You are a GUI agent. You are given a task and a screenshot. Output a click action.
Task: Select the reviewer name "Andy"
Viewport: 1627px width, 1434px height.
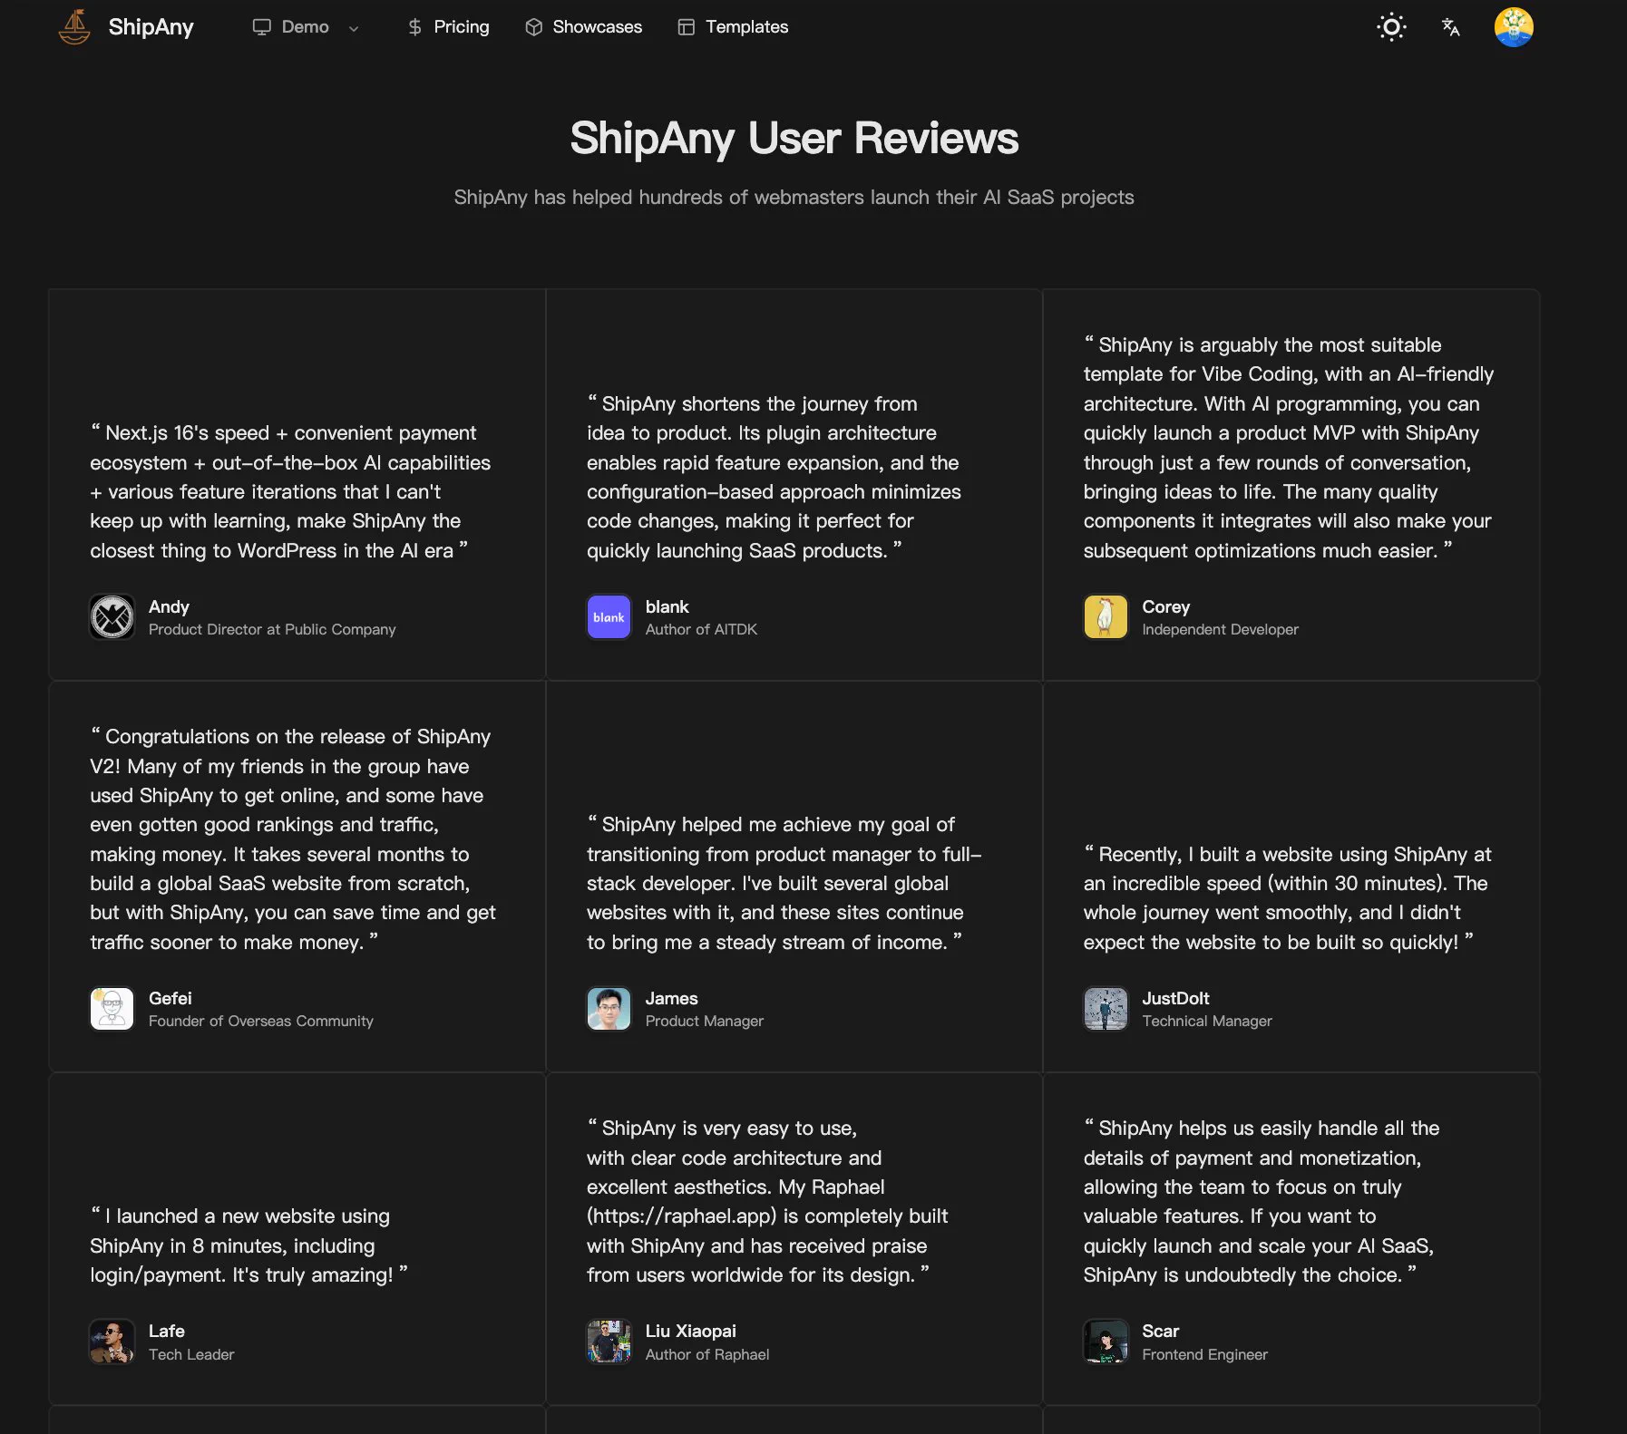[169, 606]
